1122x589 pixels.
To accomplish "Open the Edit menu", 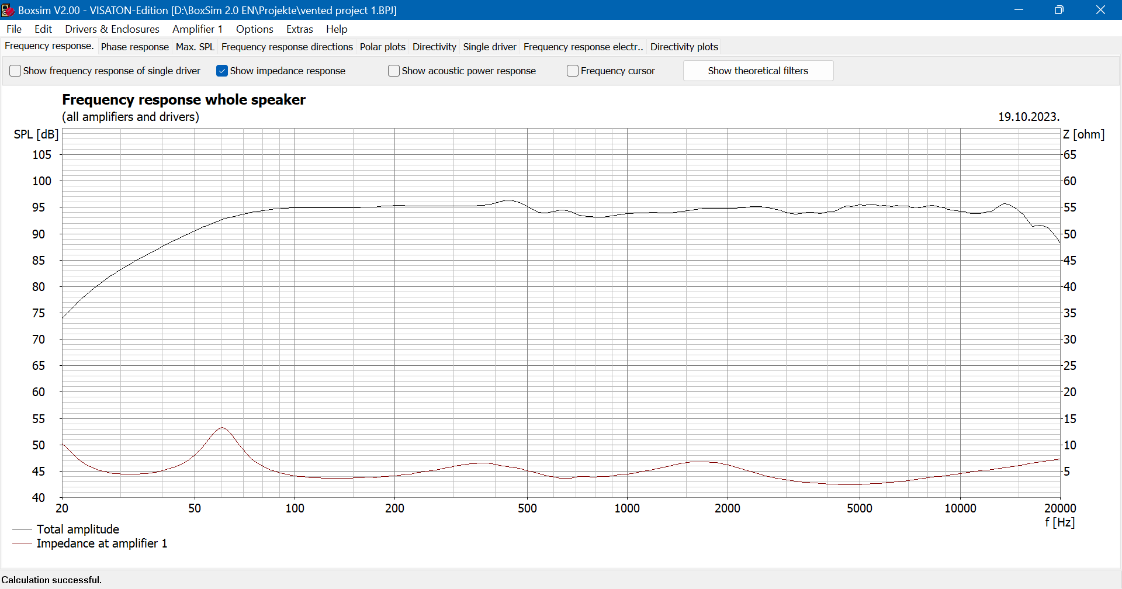I will (43, 29).
